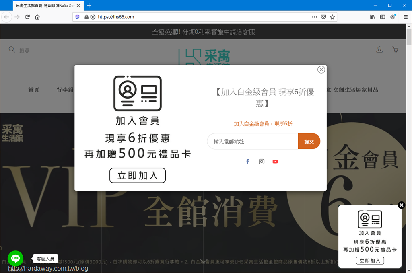412x273 pixels.
Task: Click 立即加入 in the corner widget
Action: [370, 261]
